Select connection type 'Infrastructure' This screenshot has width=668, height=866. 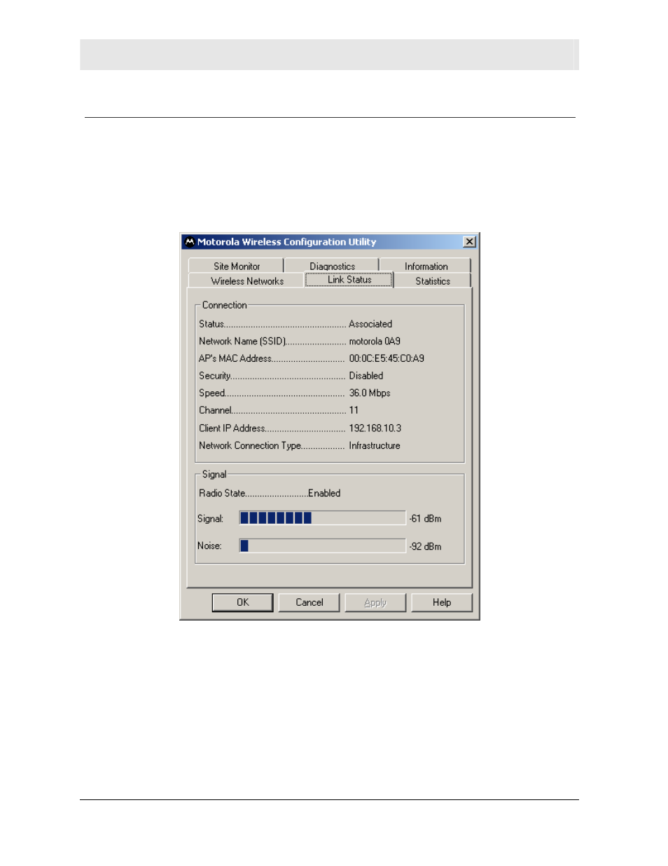pos(375,446)
